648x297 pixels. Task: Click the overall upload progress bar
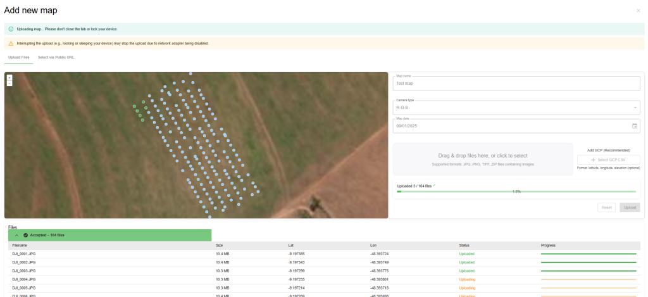pos(516,191)
